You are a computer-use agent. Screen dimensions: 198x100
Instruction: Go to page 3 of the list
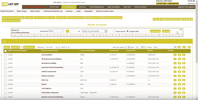64,47
